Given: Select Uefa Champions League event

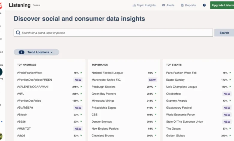Looking at the screenshot, I should point(181,87).
